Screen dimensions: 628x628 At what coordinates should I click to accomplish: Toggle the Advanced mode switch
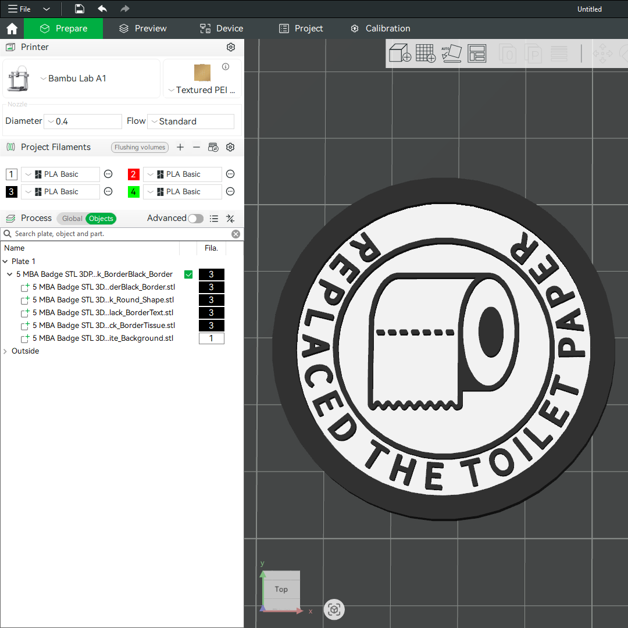pyautogui.click(x=196, y=219)
